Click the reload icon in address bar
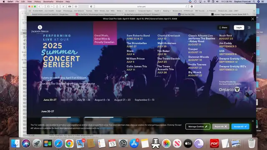This screenshot has height=150, width=267. 186,7
